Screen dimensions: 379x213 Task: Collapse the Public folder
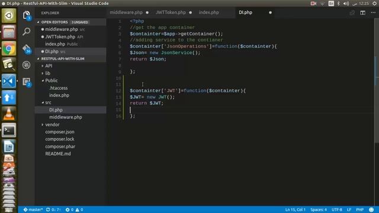click(70, 80)
